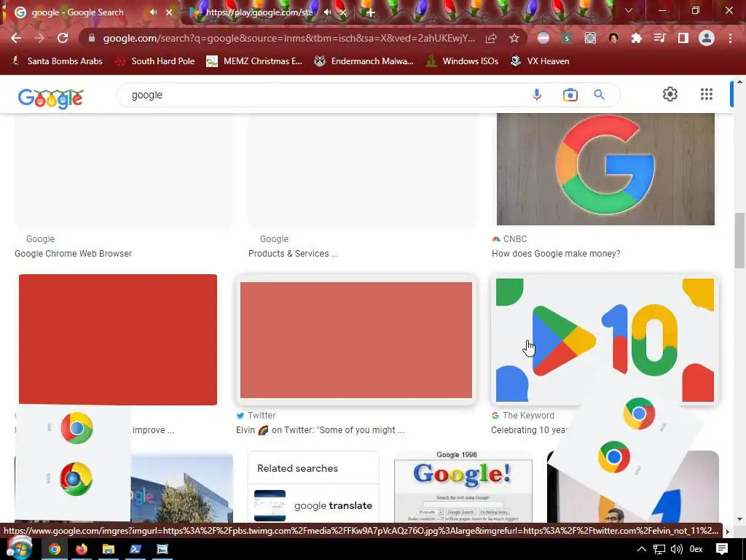Launch Firefox from the taskbar

pyautogui.click(x=82, y=550)
